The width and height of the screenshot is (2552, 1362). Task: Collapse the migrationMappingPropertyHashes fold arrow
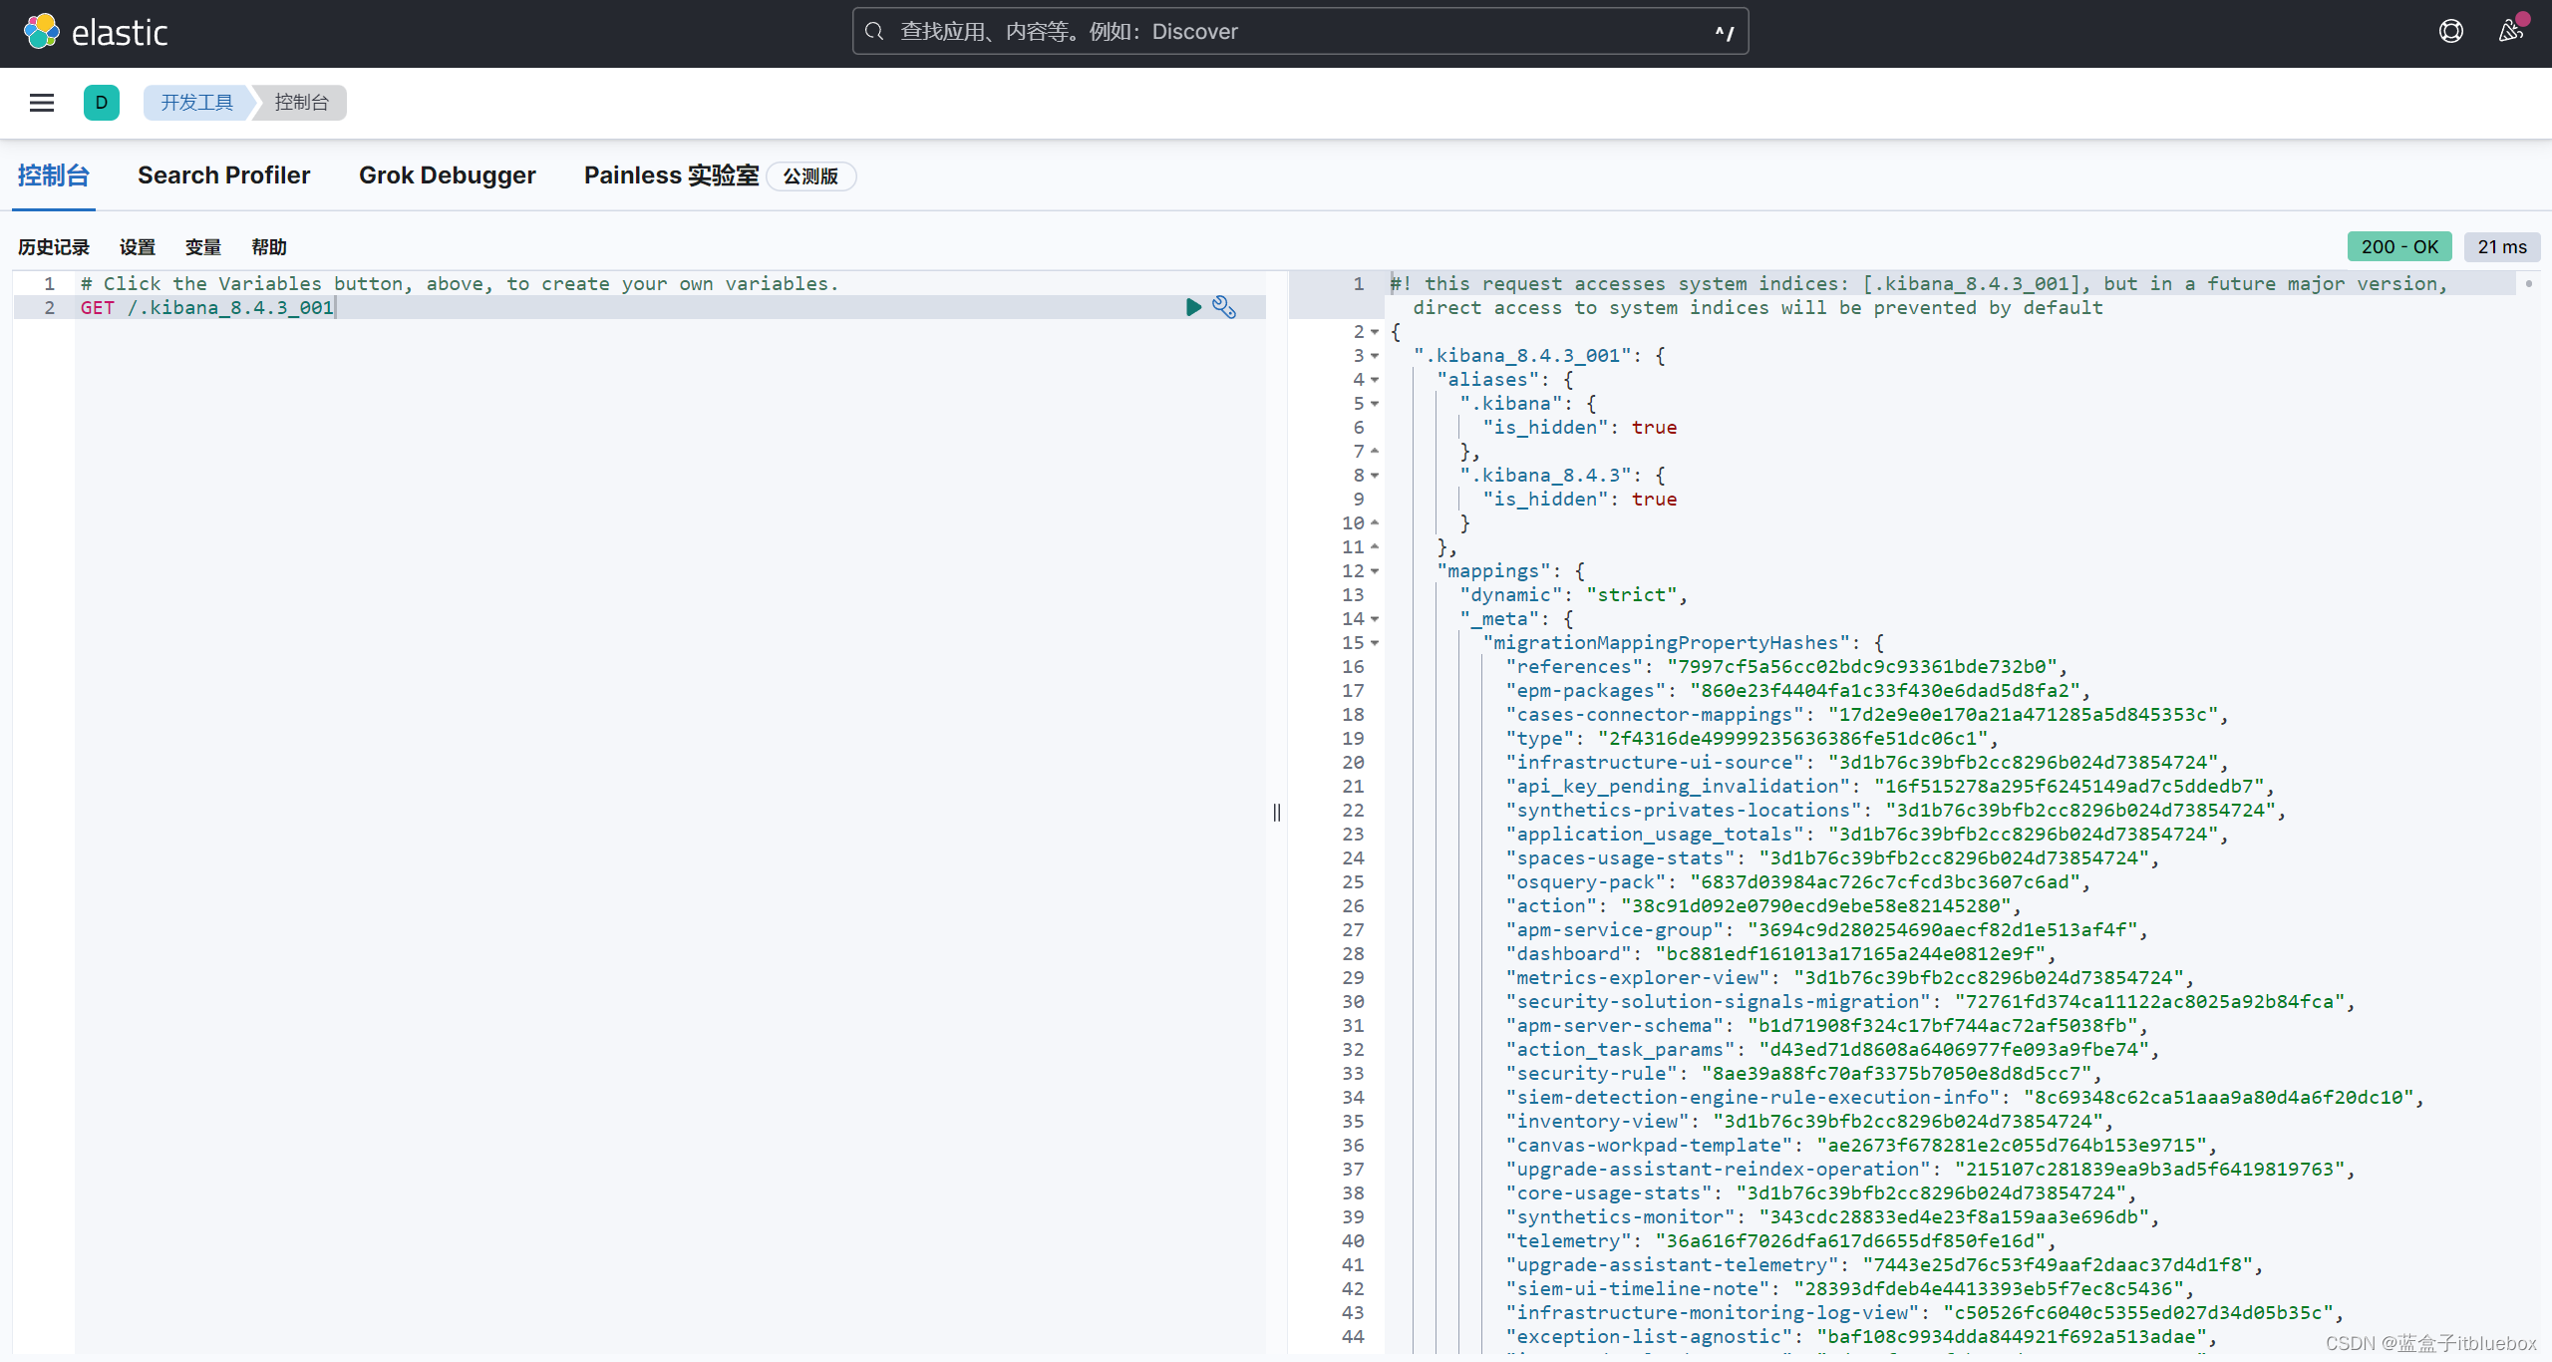click(x=1376, y=643)
